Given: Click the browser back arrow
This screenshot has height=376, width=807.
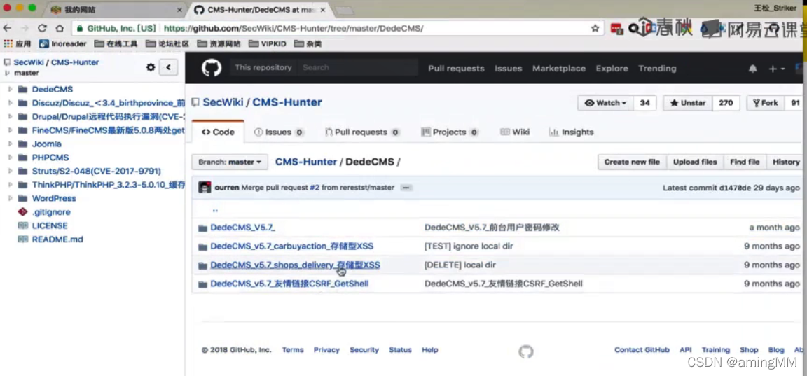Looking at the screenshot, I should click(7, 28).
